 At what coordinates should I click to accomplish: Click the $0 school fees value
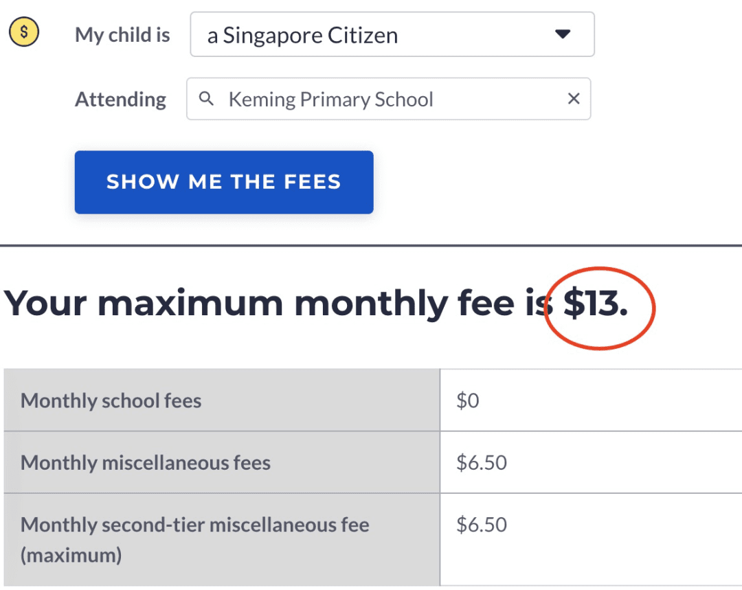(468, 400)
